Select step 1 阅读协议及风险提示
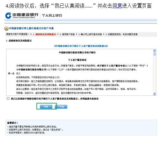 tap(45, 34)
